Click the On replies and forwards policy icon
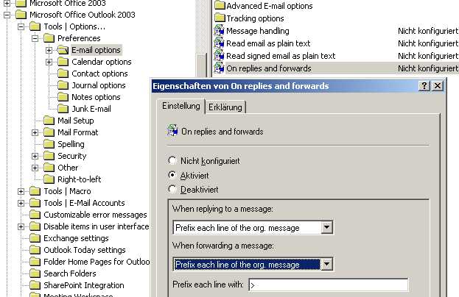The width and height of the screenshot is (459, 297). click(x=219, y=68)
